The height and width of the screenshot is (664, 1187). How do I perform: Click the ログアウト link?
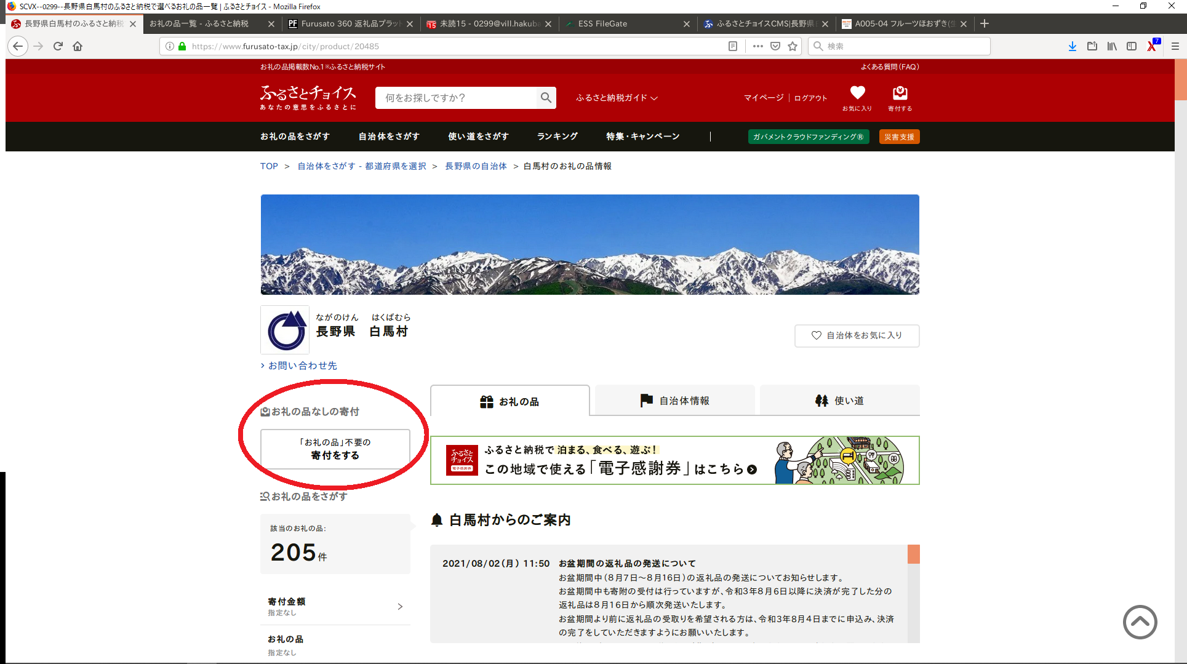[810, 98]
